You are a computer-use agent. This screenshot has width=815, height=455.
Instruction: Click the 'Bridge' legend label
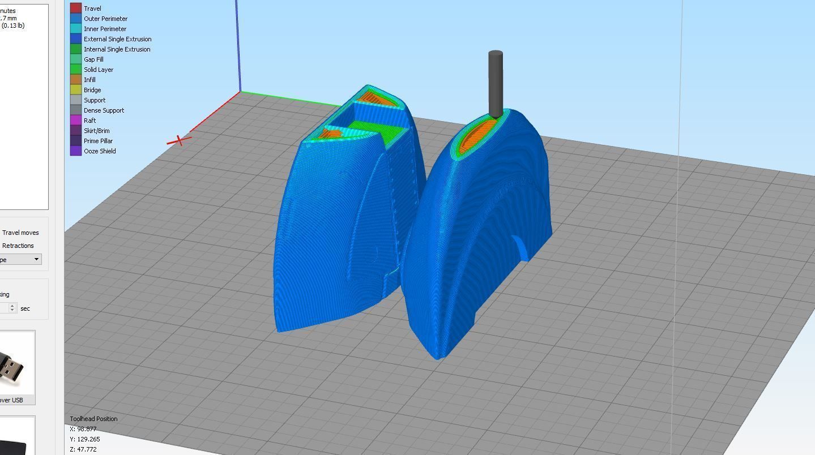click(x=92, y=90)
